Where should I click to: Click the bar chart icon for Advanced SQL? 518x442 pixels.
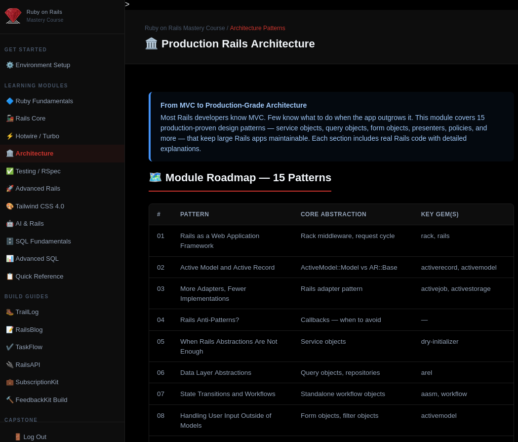[10, 259]
